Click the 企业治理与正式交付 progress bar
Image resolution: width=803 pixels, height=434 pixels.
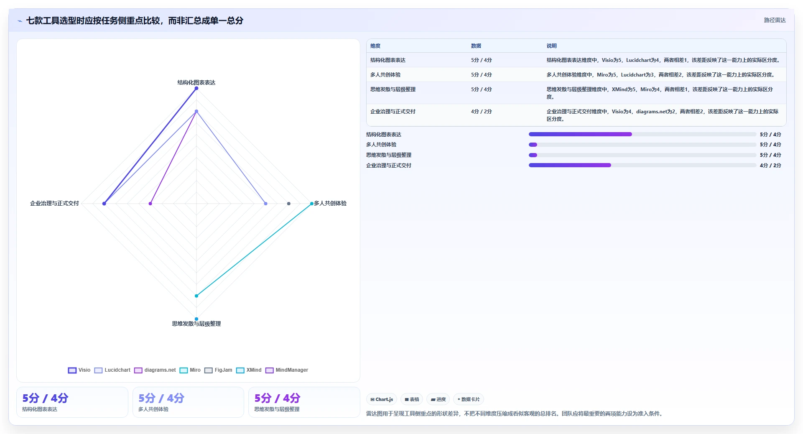pyautogui.click(x=642, y=165)
